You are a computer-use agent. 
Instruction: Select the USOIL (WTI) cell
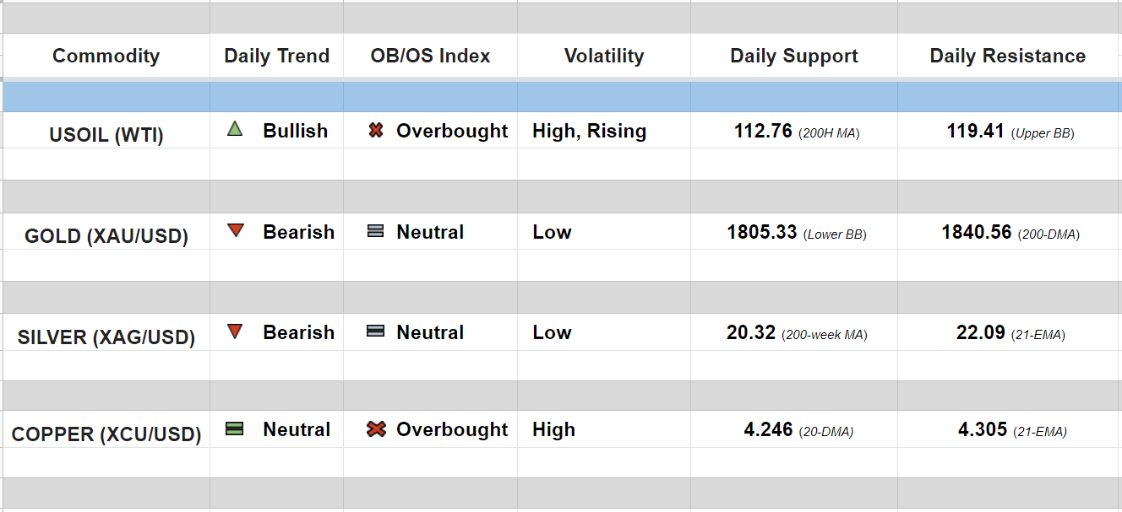coord(106,134)
